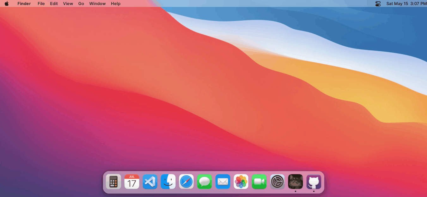The height and width of the screenshot is (197, 427).
Task: Open the Help menu
Action: 116,3
